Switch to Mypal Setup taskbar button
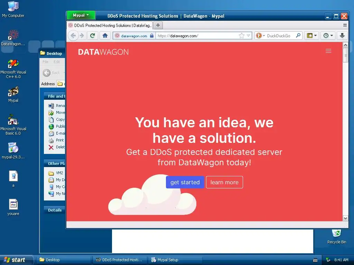The image size is (354, 265). (175, 260)
